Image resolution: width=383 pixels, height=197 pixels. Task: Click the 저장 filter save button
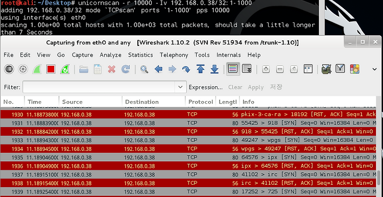click(276, 87)
